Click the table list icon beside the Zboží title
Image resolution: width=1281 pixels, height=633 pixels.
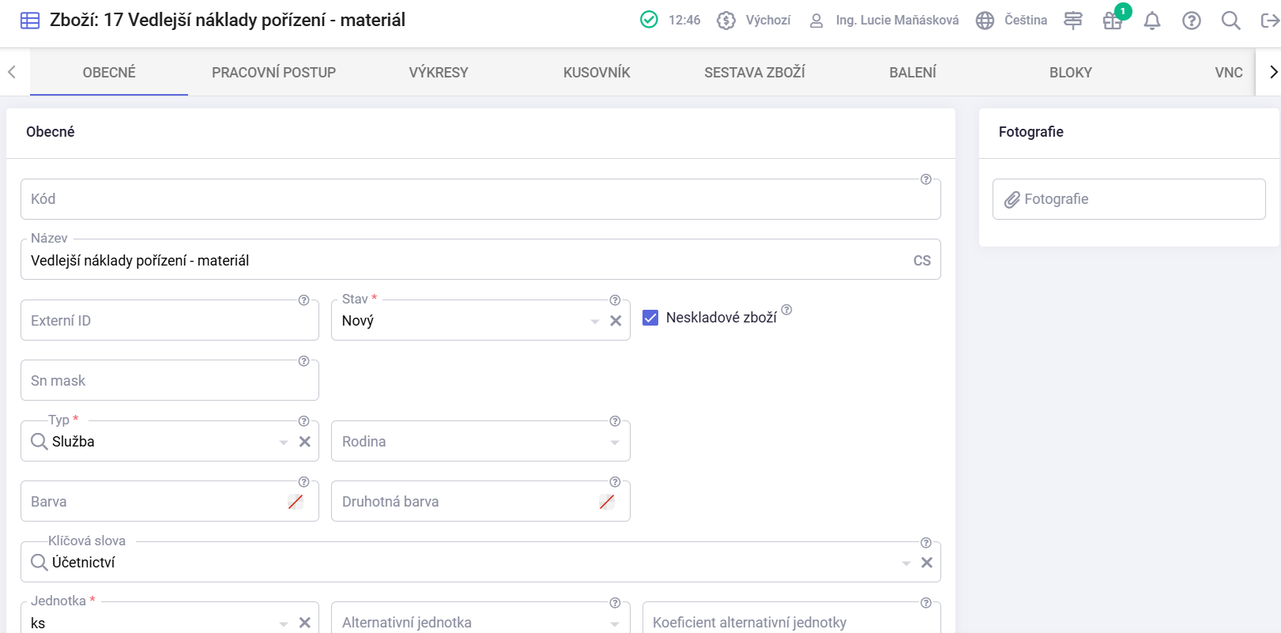(30, 21)
